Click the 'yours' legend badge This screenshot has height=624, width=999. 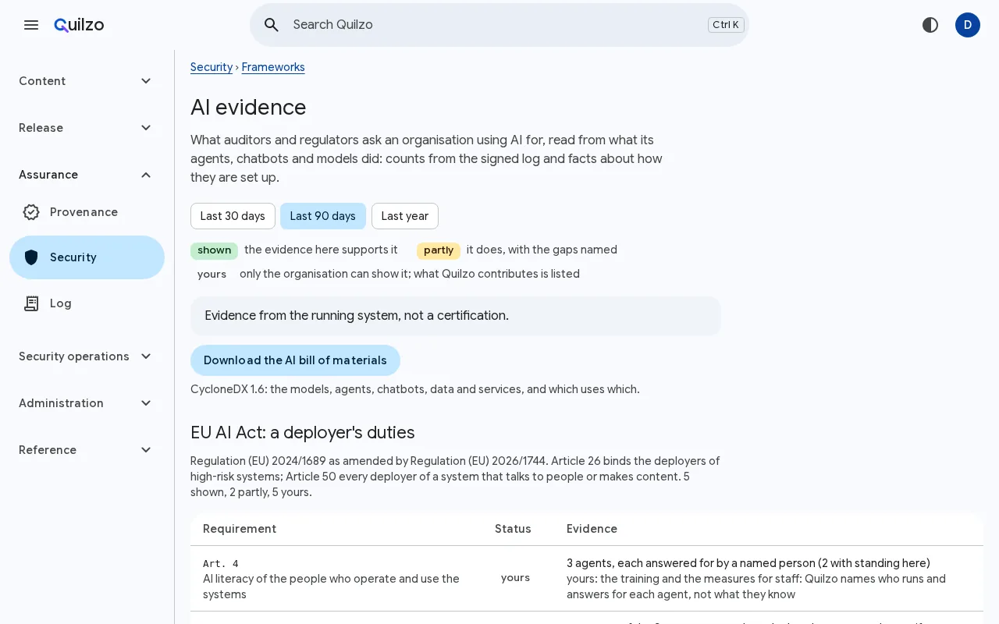click(x=212, y=275)
